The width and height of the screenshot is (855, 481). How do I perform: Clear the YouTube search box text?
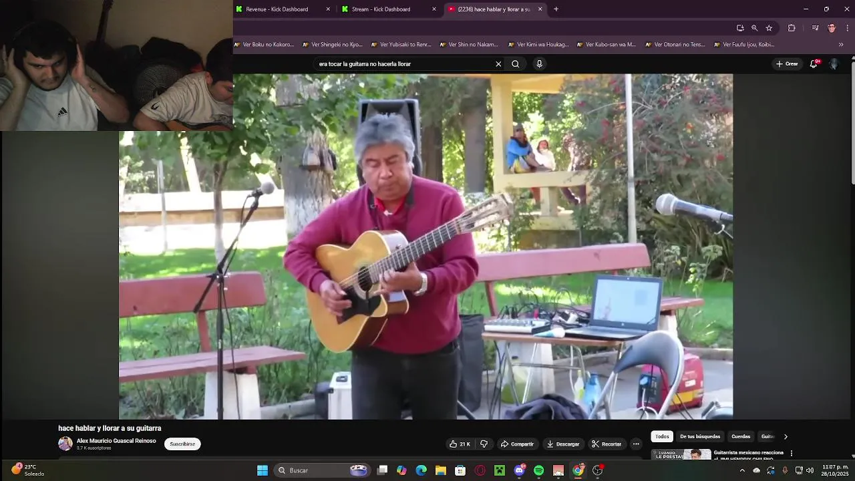coord(498,64)
